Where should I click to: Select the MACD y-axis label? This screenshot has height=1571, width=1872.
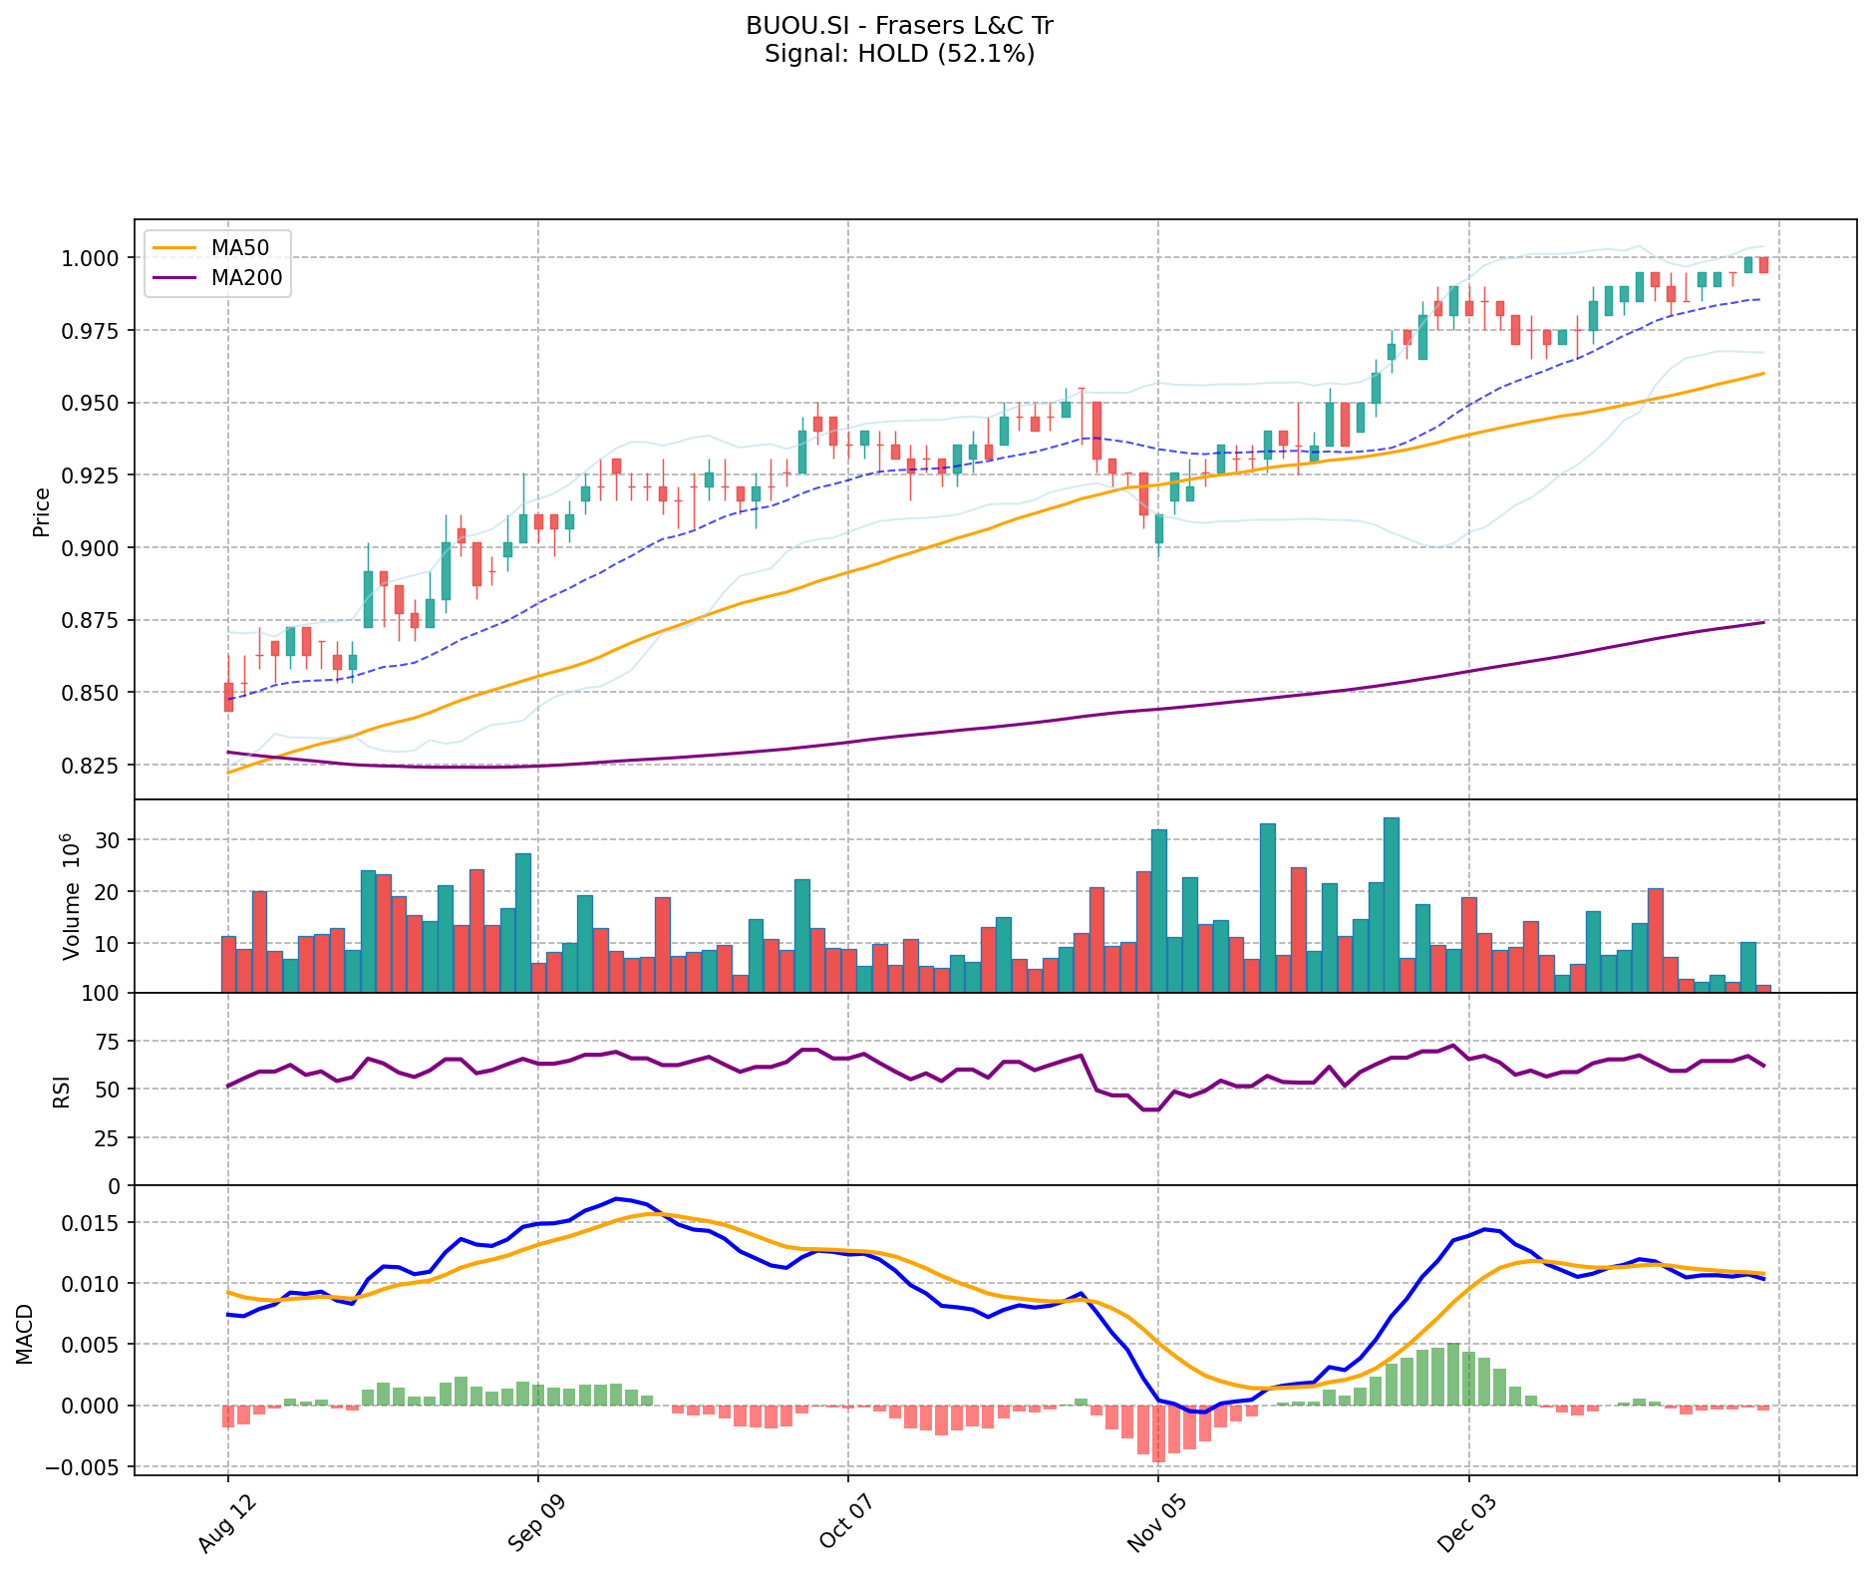point(24,1334)
